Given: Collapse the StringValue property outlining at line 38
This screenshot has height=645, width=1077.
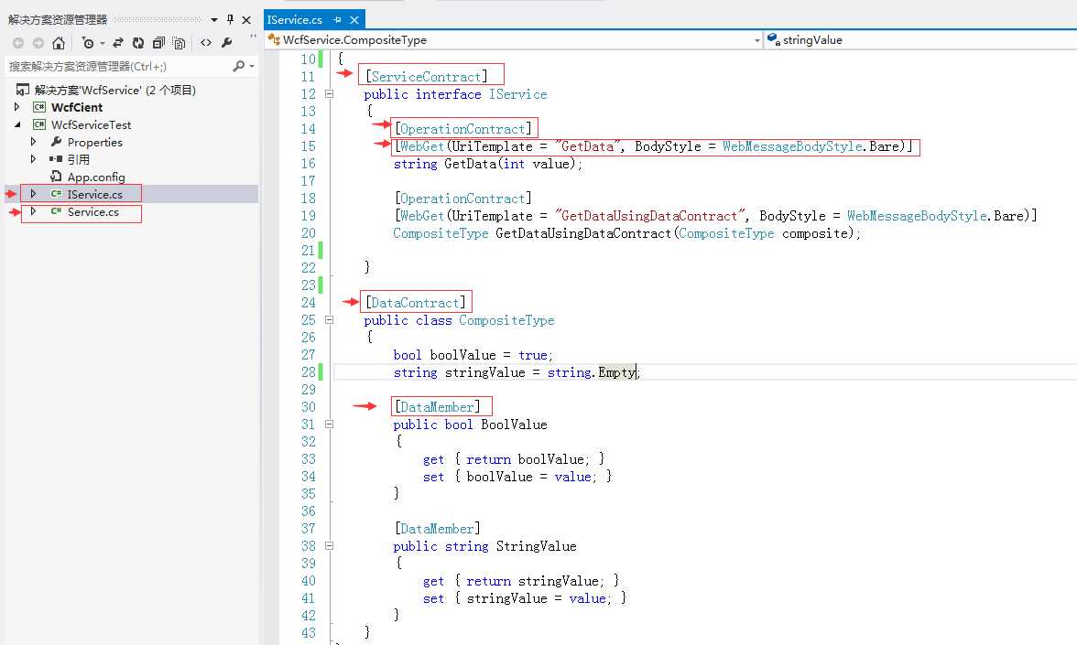Looking at the screenshot, I should 329,546.
